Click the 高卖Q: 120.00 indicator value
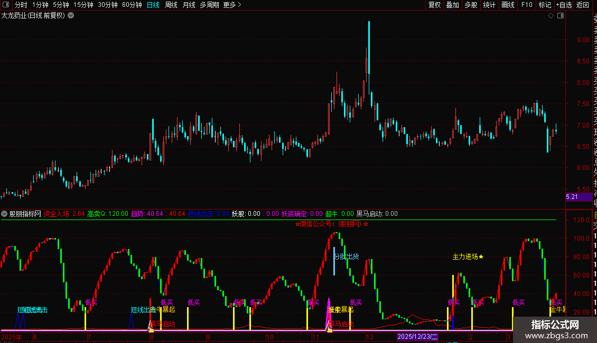 tap(108, 214)
